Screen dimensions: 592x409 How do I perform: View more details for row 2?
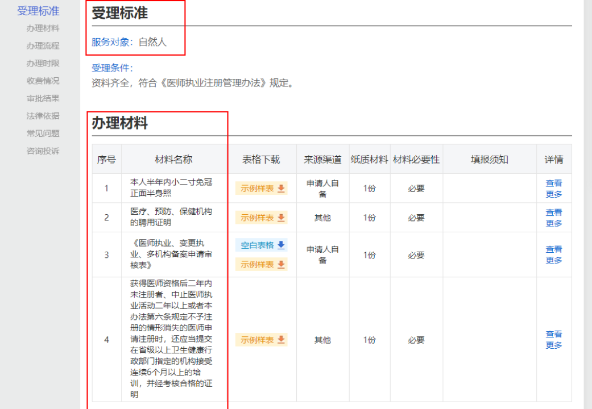pyautogui.click(x=554, y=218)
